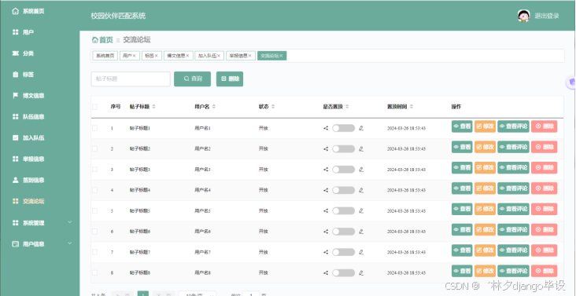The width and height of the screenshot is (576, 296).
Task: Click edit pencil icon in row 帖子标题8
Action: tap(361, 273)
